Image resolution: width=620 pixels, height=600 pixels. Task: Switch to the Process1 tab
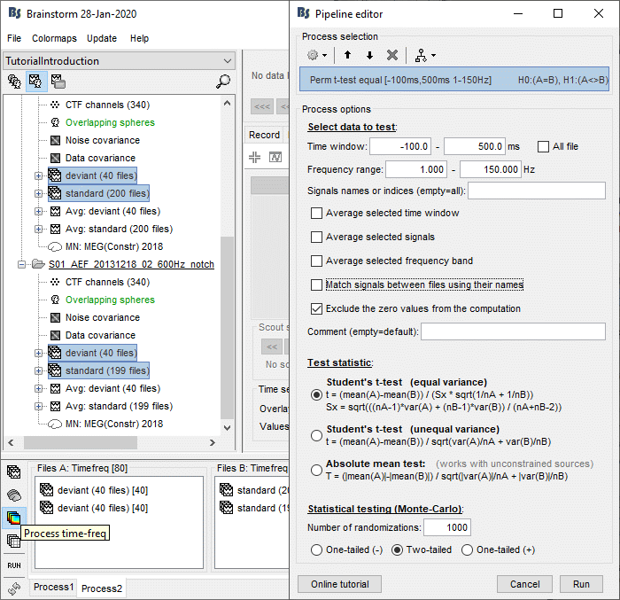coord(52,588)
